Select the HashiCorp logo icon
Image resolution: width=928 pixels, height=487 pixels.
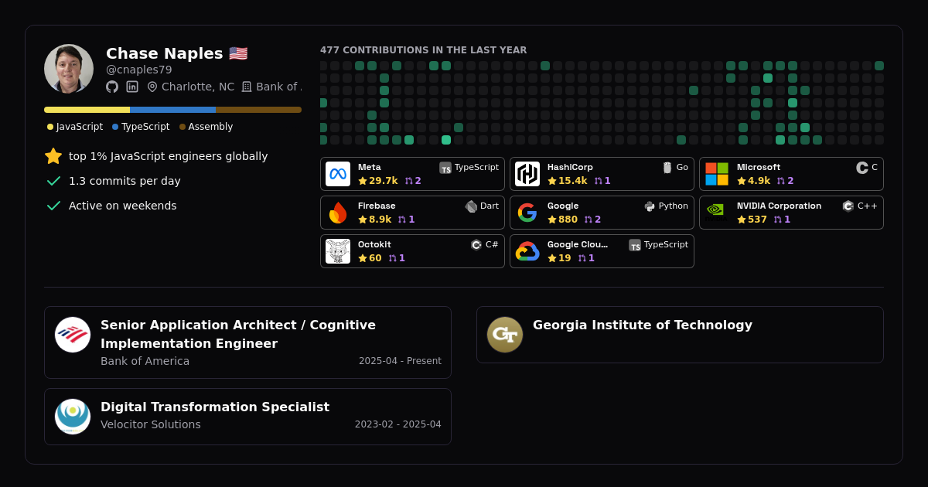pos(527,174)
